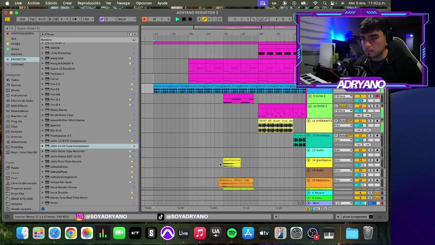
Task: Open the root note C dropdown
Action: pos(110,19)
